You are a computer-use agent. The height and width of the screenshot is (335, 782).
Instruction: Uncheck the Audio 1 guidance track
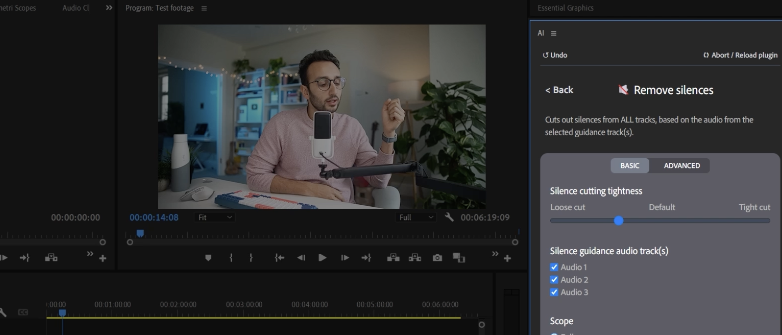tap(554, 267)
